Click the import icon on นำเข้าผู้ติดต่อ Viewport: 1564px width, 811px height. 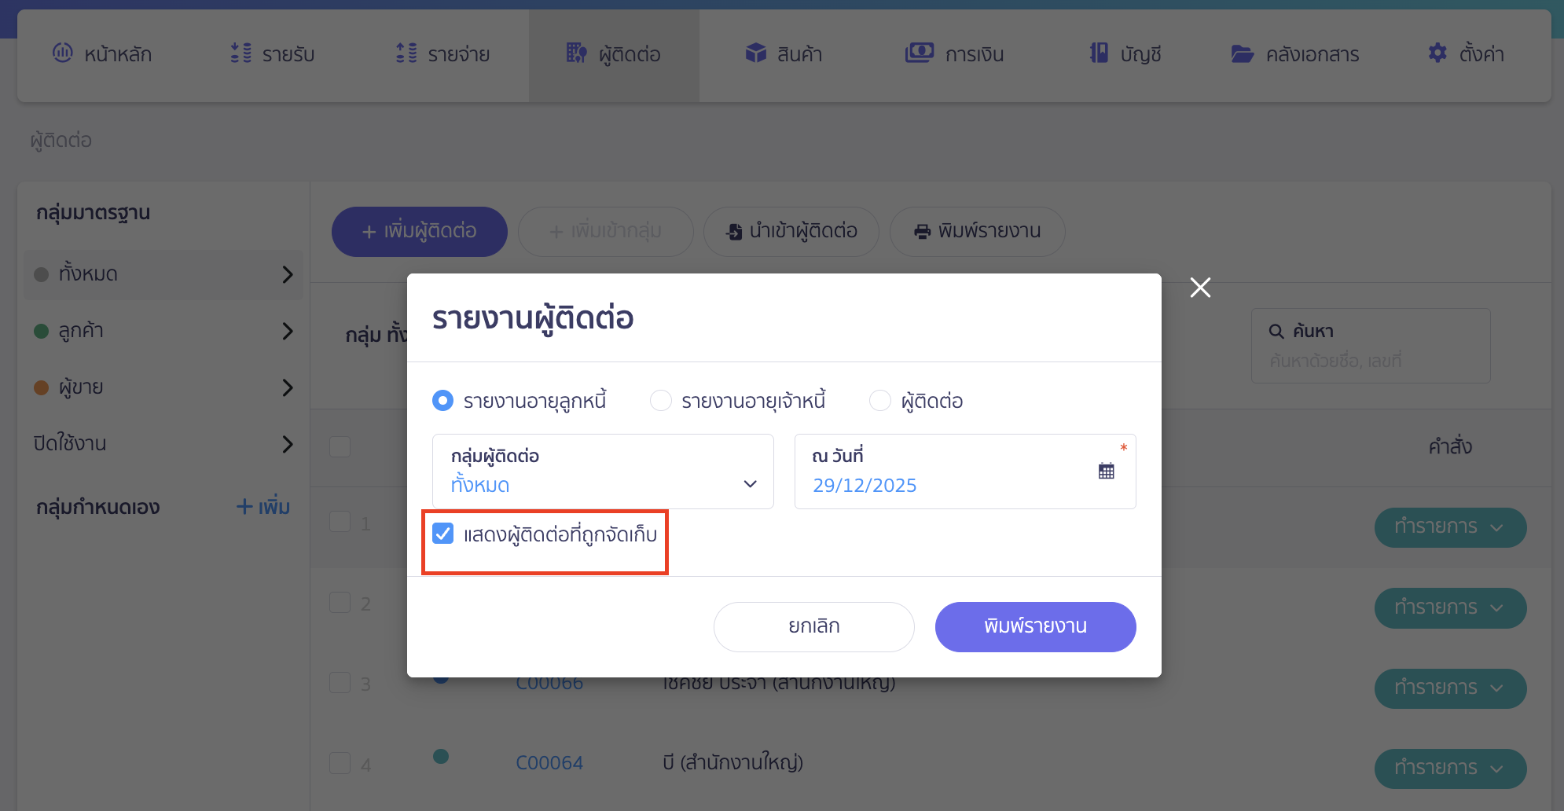(732, 231)
